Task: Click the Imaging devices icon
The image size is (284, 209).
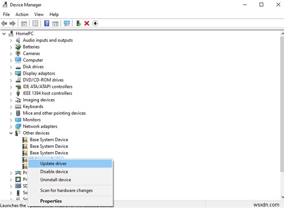Action: click(x=18, y=100)
